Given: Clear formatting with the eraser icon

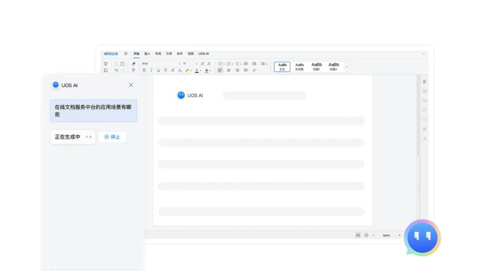Looking at the screenshot, I should pyautogui.click(x=133, y=64).
